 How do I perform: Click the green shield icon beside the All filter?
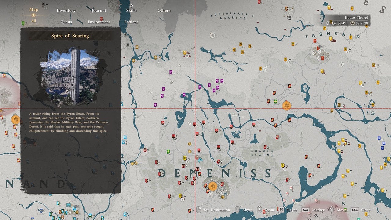pyautogui.click(x=23, y=23)
